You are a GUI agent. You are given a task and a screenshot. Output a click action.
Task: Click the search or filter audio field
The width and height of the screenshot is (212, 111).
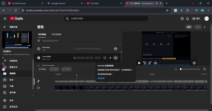[81, 41]
